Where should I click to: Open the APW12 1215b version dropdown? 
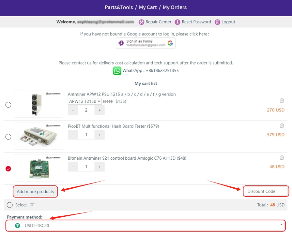pos(85,101)
